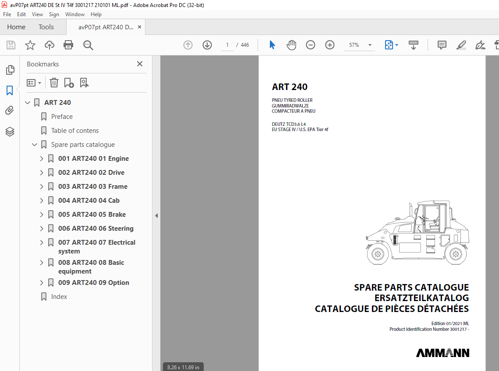The image size is (499, 371).
Task: Jump to the Preface bookmark
Action: point(62,117)
